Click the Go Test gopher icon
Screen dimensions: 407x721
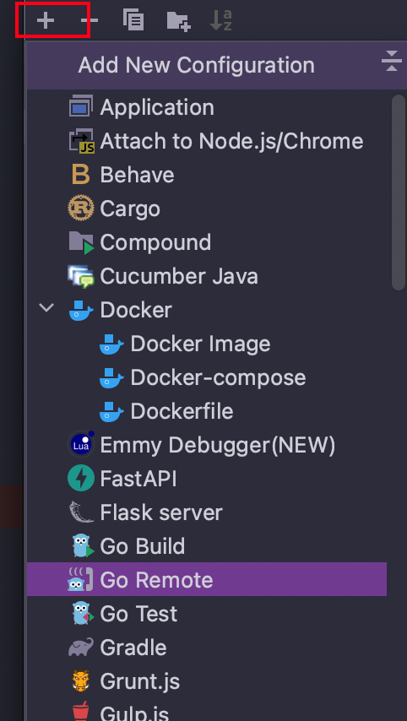click(82, 614)
